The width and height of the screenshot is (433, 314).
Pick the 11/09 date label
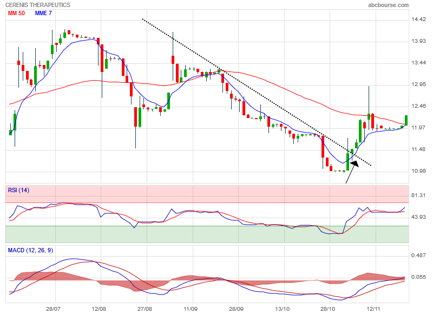tap(191, 309)
